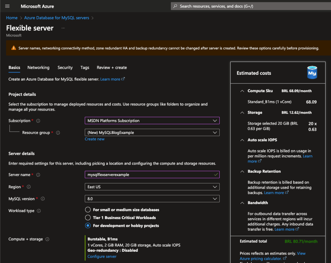Click the info icon beside MySQL version
331x263 pixels.
click(43, 199)
